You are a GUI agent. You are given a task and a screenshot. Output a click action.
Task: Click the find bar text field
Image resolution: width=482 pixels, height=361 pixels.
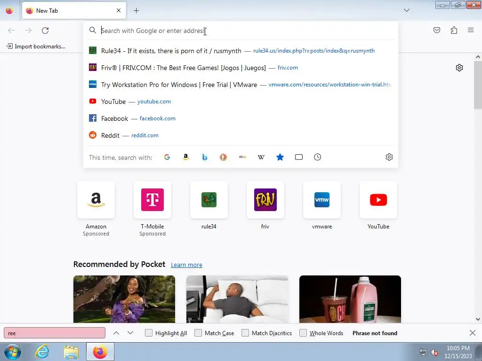click(55, 333)
